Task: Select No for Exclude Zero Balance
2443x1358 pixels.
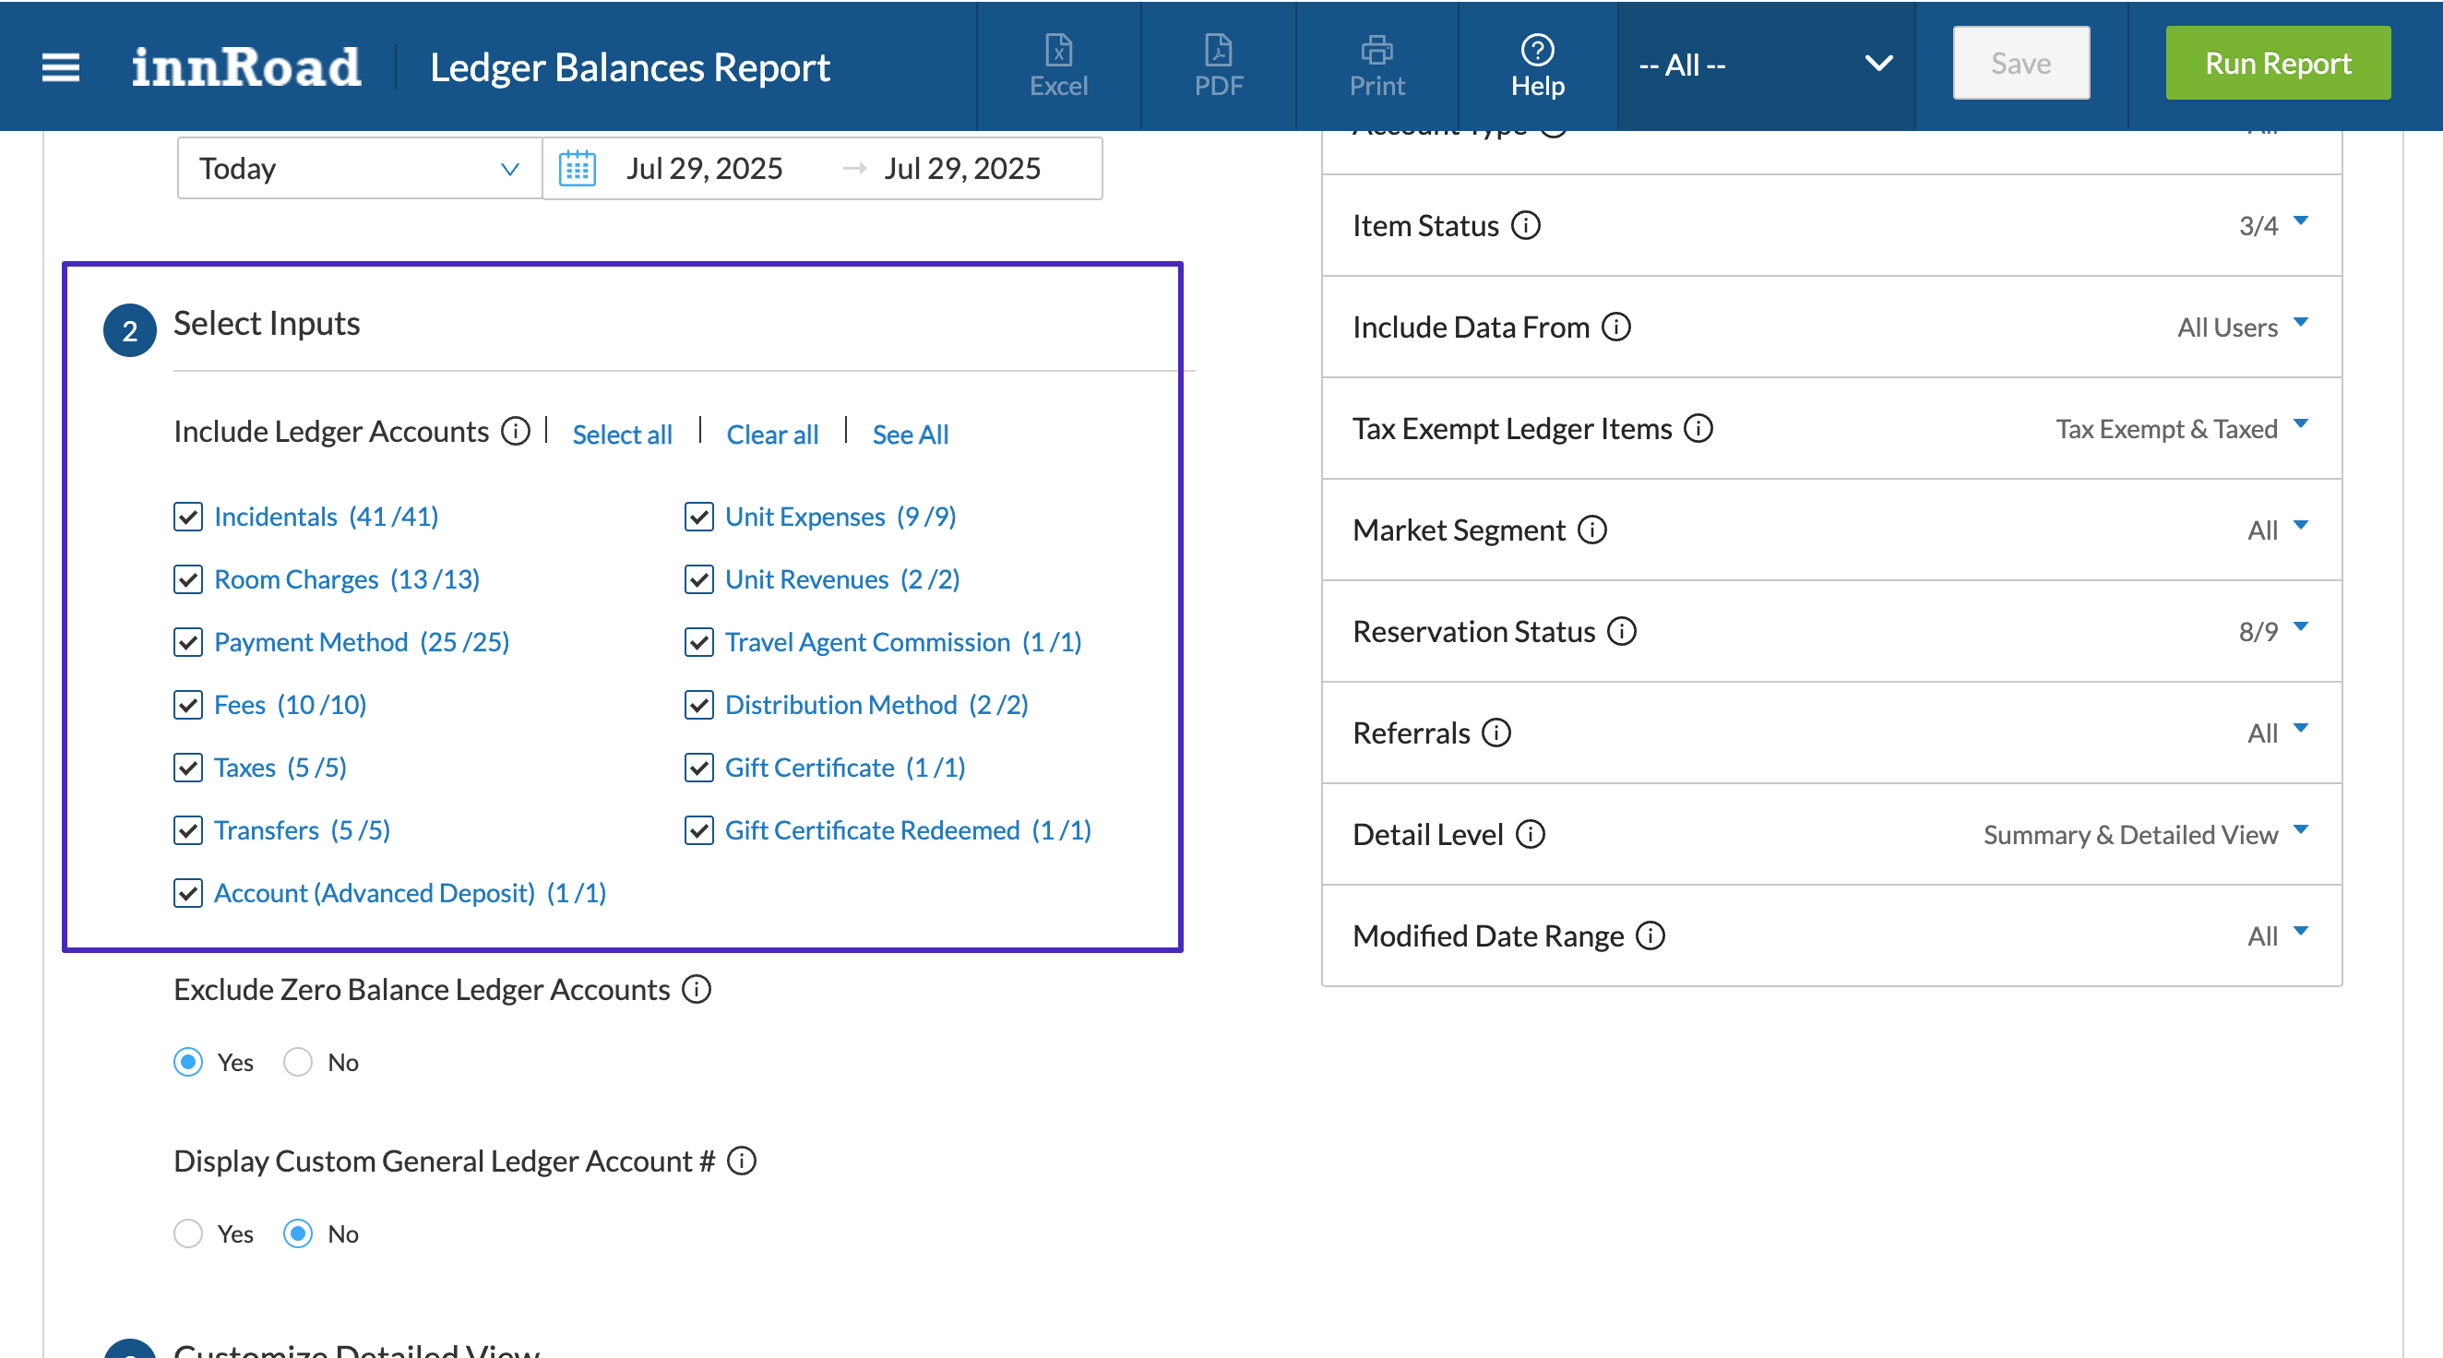Action: coord(298,1062)
